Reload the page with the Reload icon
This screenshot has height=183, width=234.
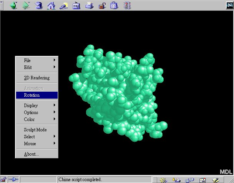[39, 5]
